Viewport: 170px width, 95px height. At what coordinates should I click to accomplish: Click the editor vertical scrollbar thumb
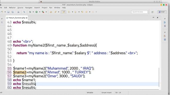159,77
